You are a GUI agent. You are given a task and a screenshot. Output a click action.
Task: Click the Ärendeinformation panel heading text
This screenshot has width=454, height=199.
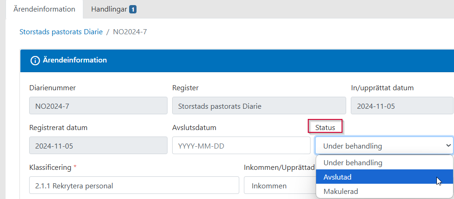75,60
